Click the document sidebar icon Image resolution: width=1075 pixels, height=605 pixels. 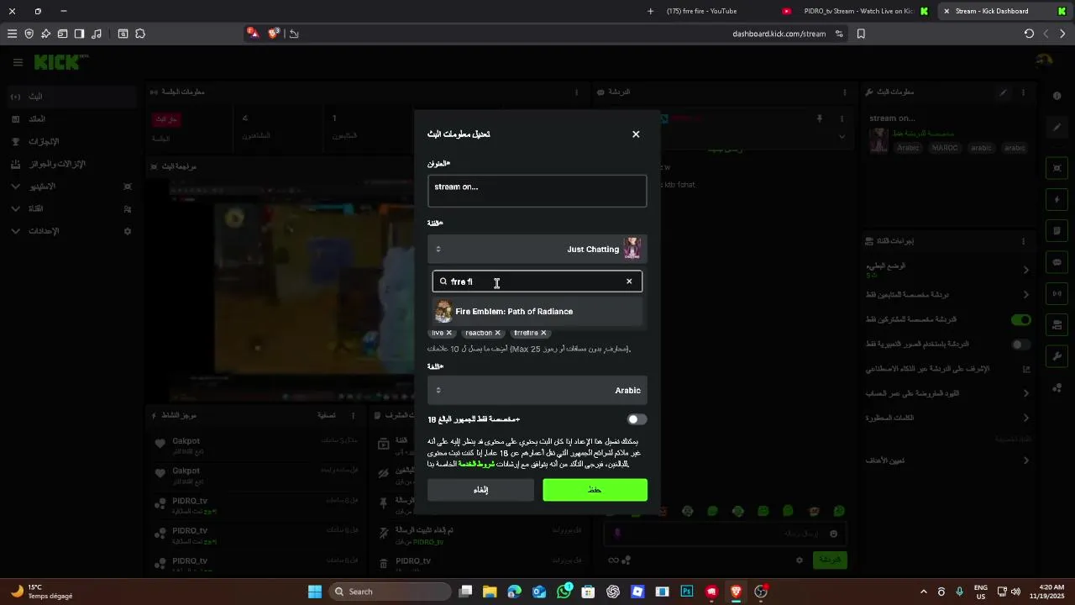coord(1057,231)
